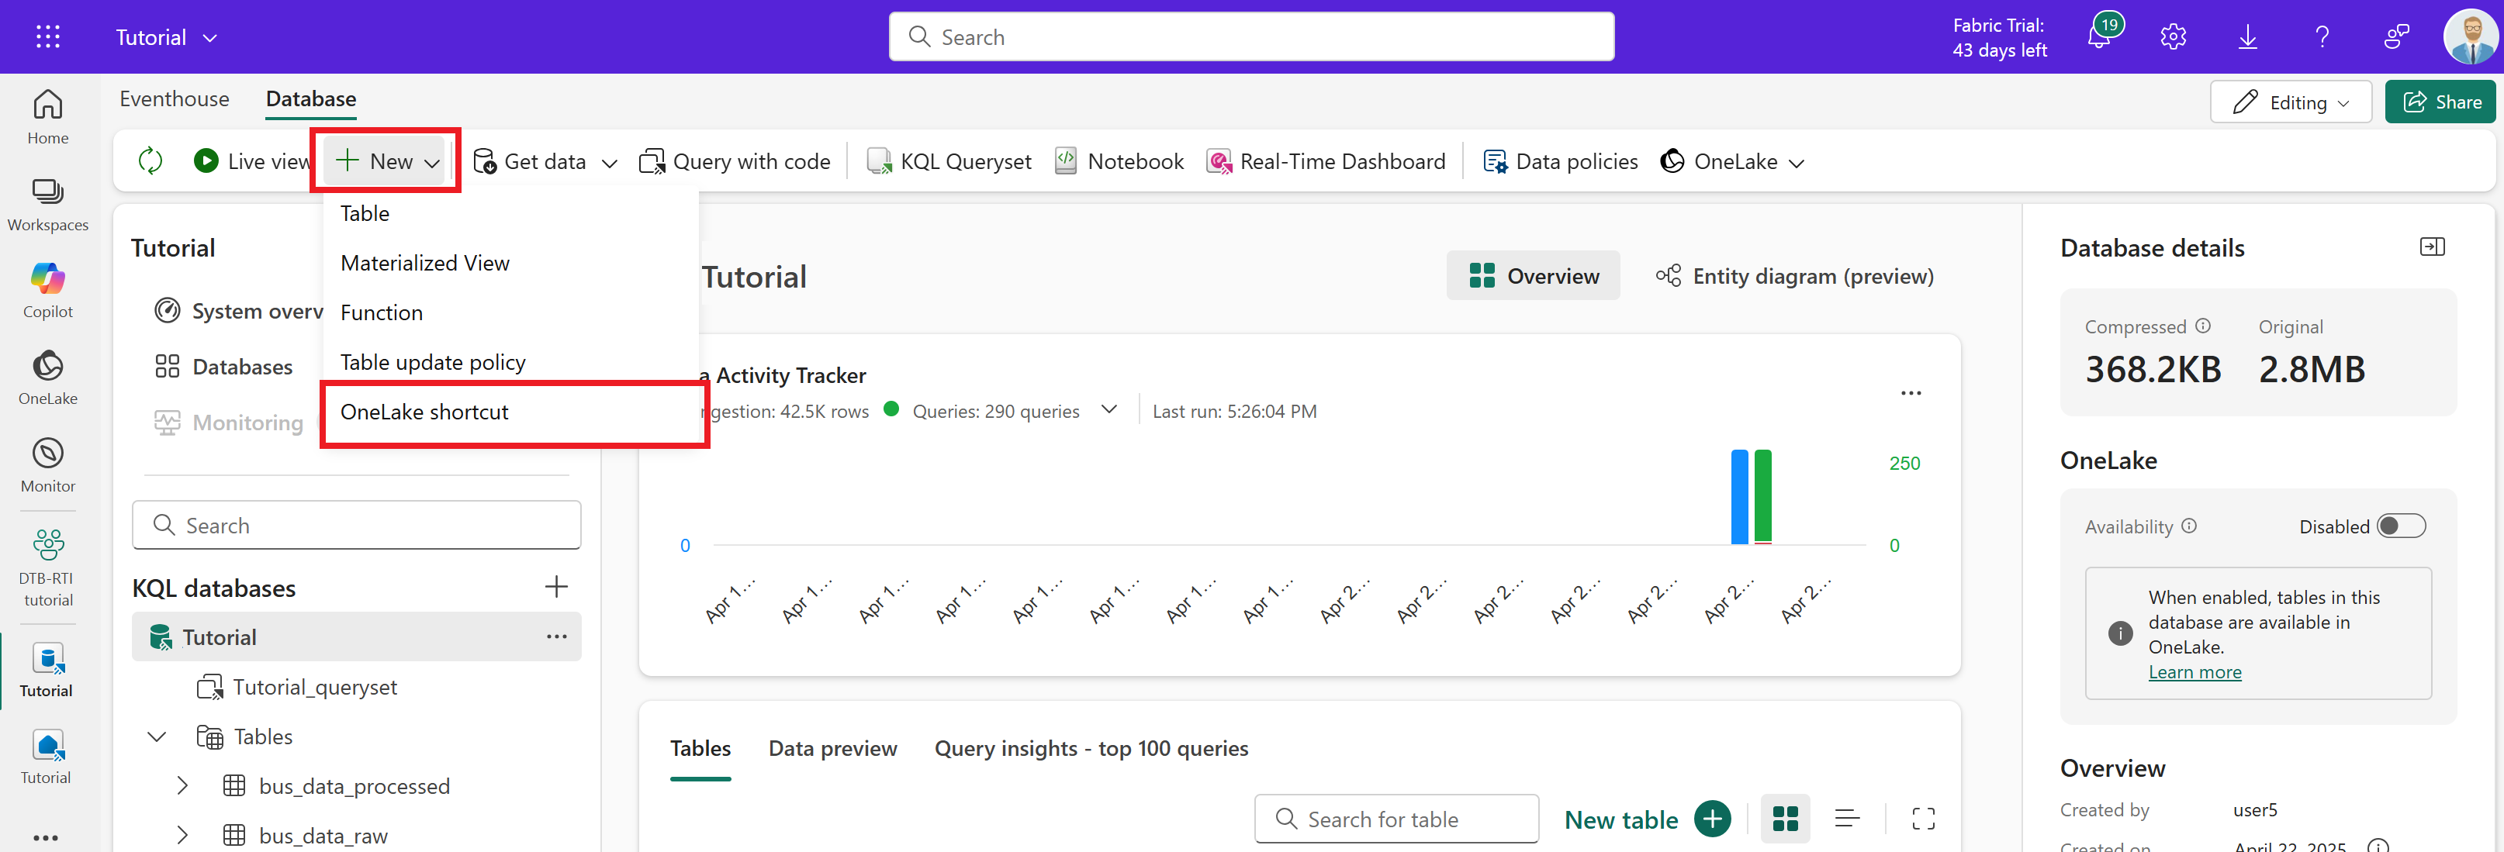Focus the top Search box
This screenshot has width=2504, height=852.
tap(1252, 37)
